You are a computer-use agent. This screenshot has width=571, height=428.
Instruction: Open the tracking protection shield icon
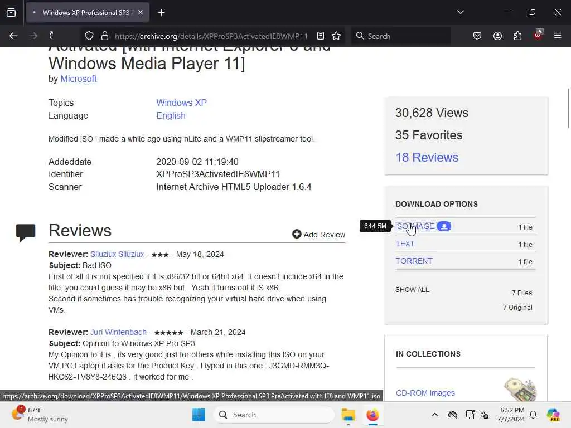89,36
